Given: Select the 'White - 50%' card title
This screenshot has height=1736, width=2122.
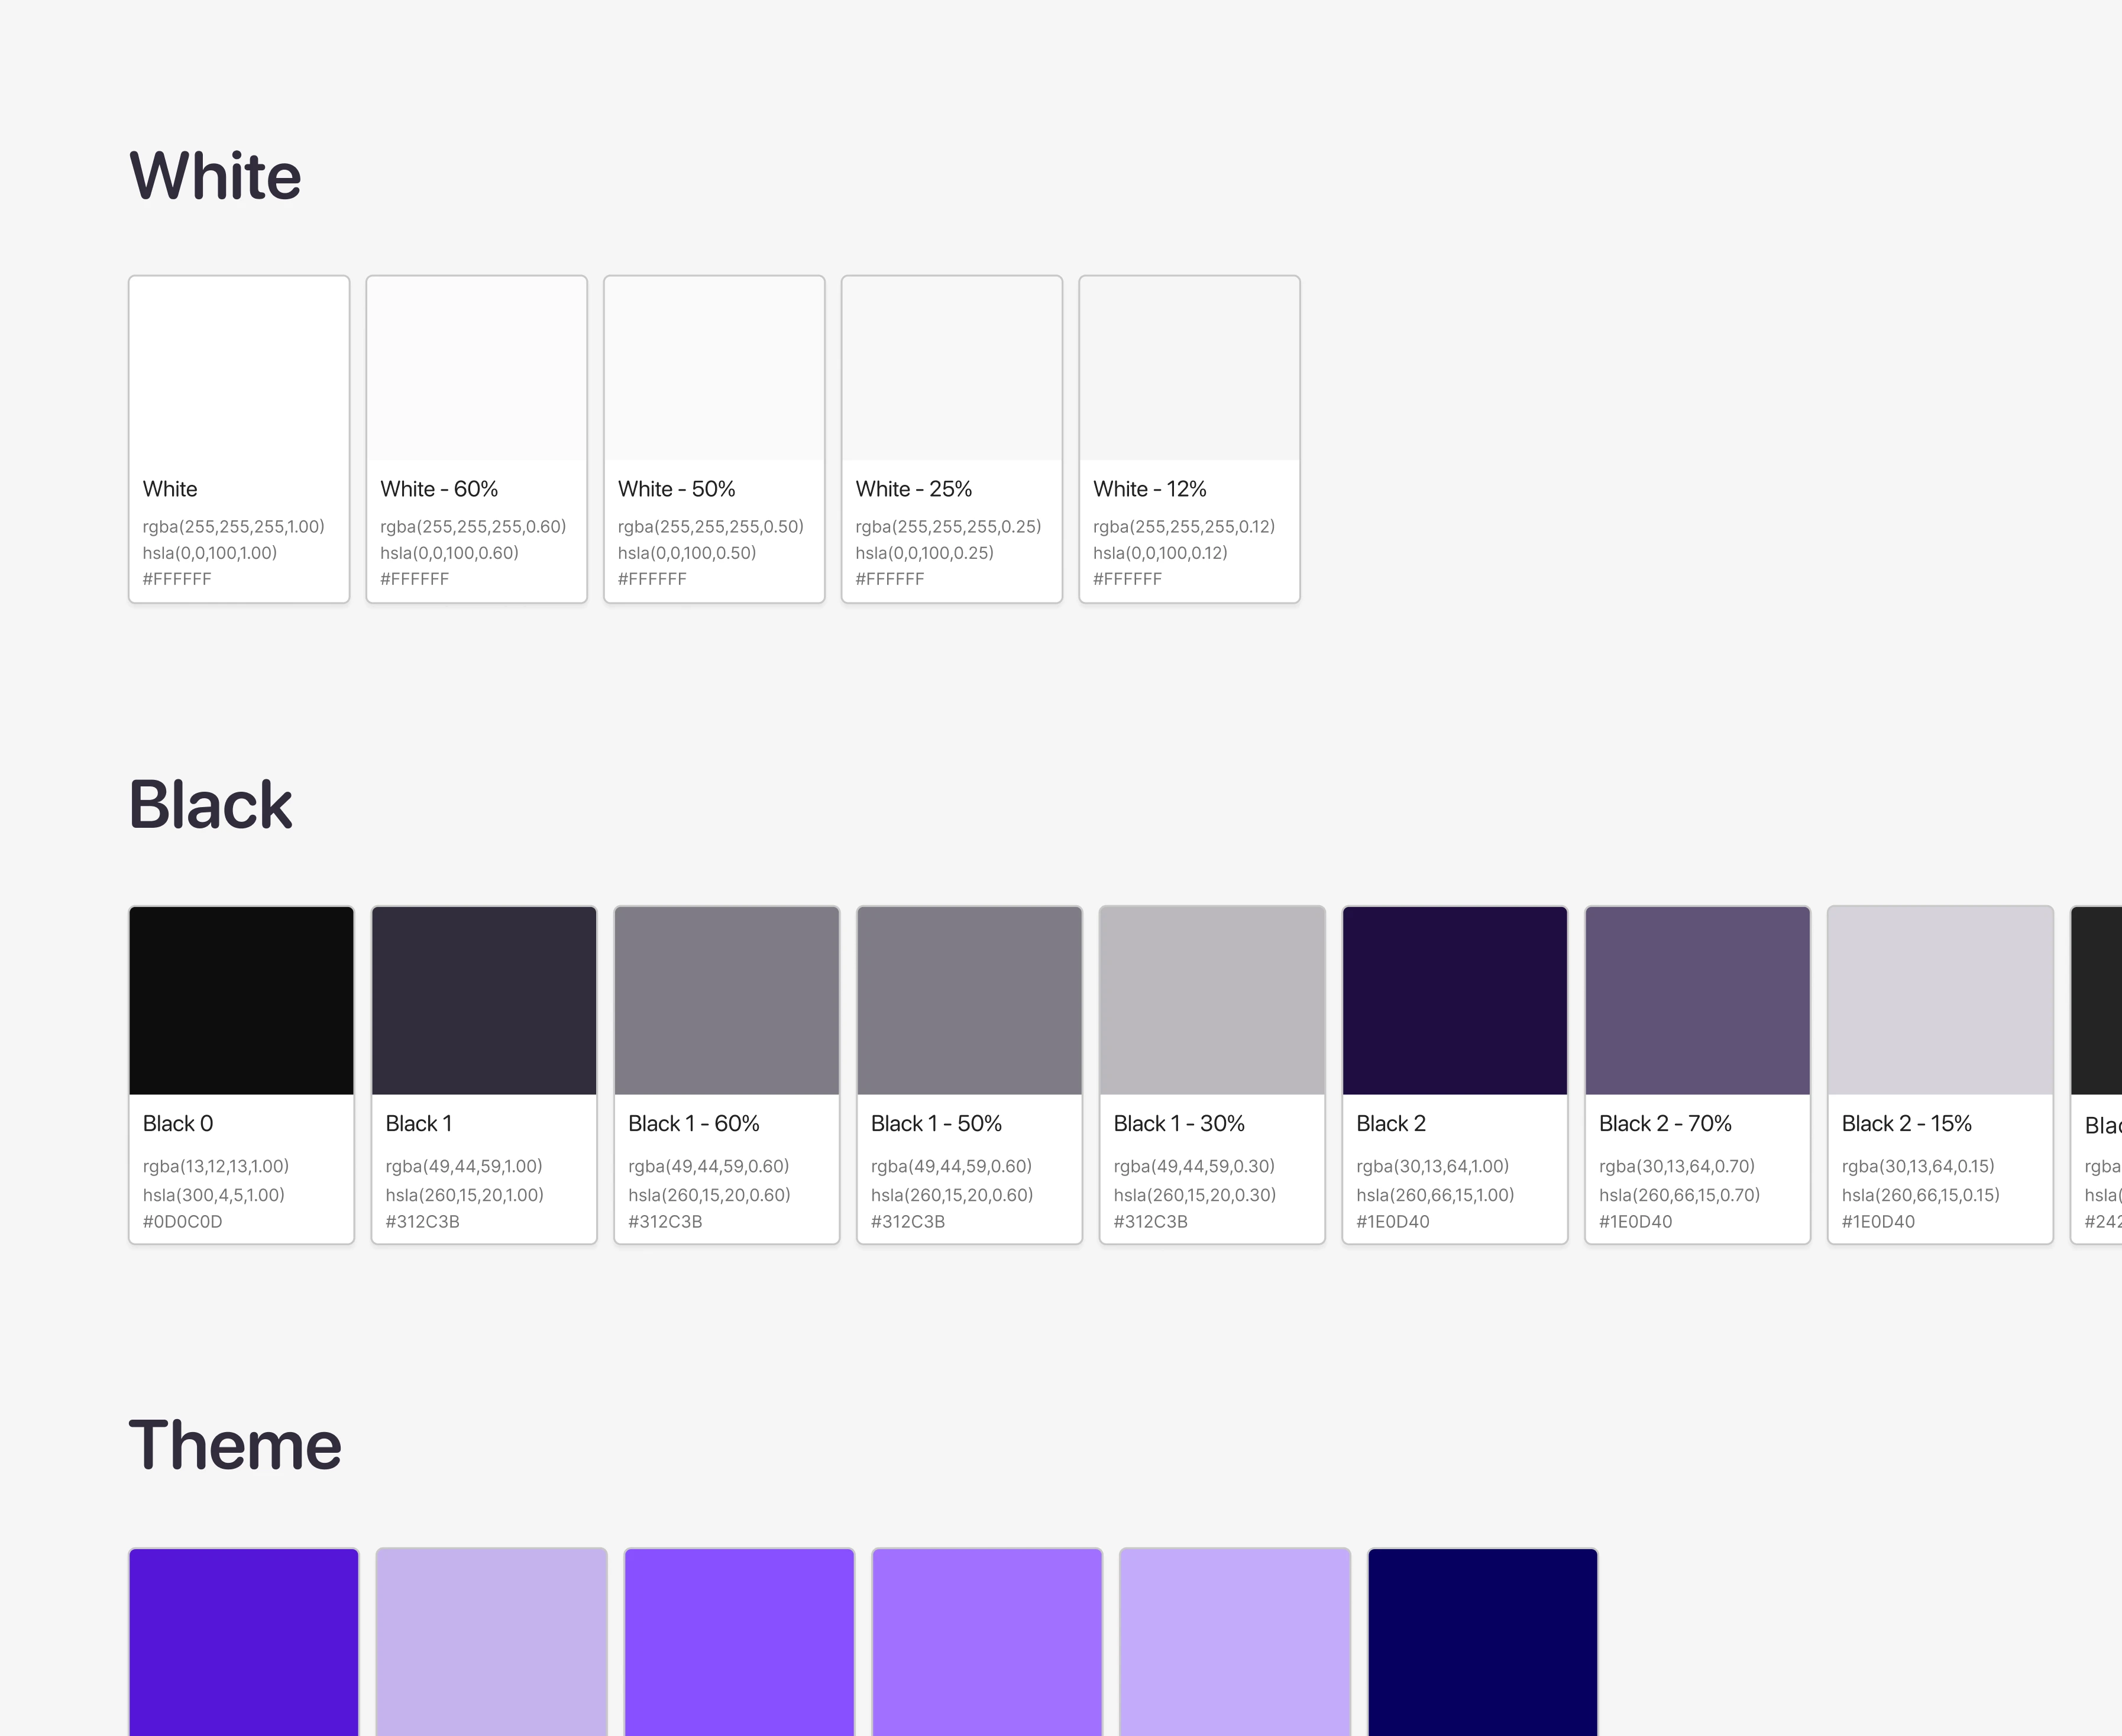Looking at the screenshot, I should coord(677,489).
